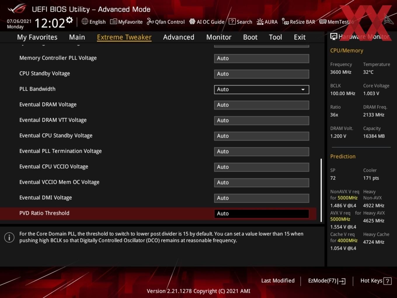Viewport: 397px width, 298px height.
Task: Click the 4724 MHz Heavy Cache value
Action: (374, 242)
